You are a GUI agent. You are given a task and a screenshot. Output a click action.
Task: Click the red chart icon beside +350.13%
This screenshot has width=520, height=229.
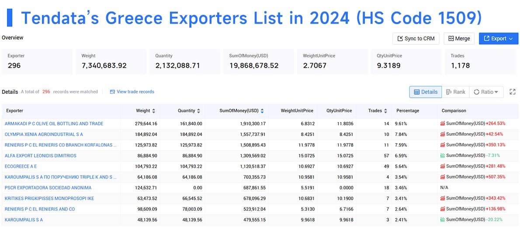443,145
